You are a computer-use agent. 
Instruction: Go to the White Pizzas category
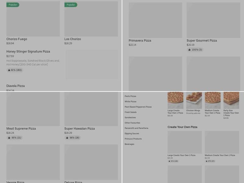tap(130, 102)
